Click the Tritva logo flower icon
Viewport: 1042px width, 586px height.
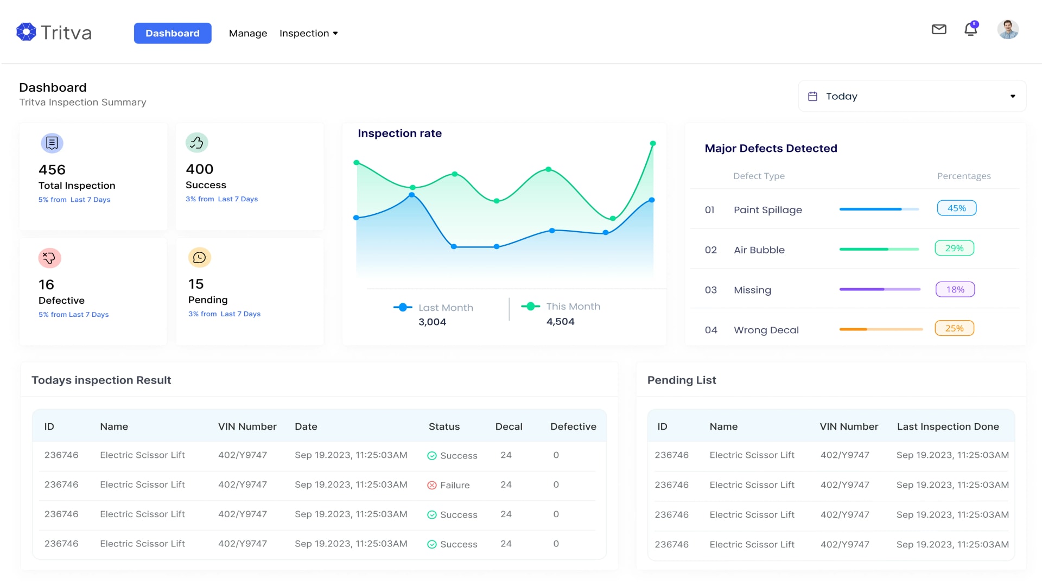tap(26, 31)
